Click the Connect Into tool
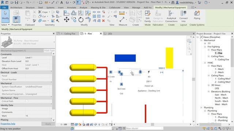This screenshot has height=131, width=234. pos(184,16)
